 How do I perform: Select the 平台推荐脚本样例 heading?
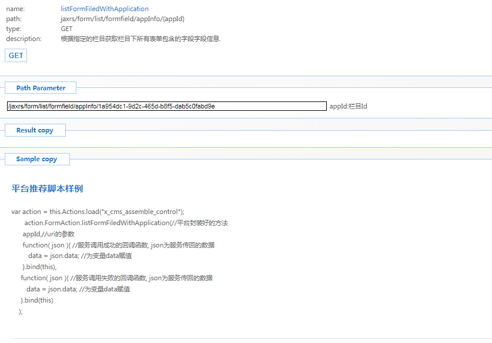pos(48,189)
